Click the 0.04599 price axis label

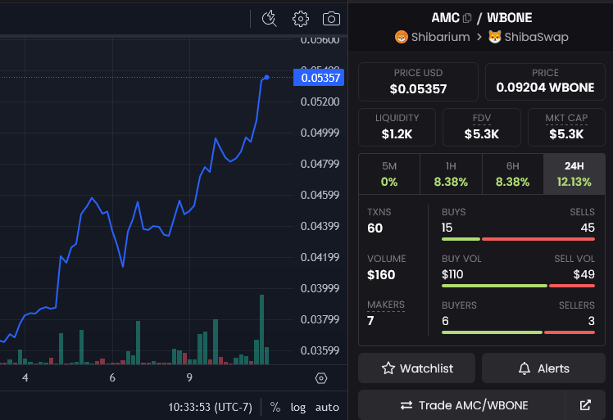tap(320, 195)
